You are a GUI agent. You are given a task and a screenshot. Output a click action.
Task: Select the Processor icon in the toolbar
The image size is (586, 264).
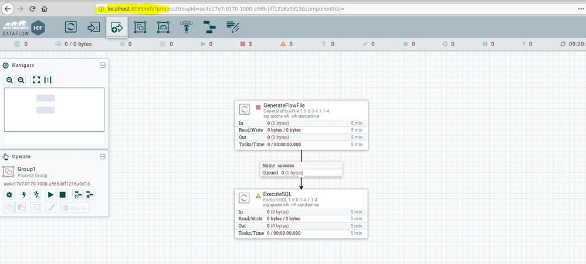point(71,27)
